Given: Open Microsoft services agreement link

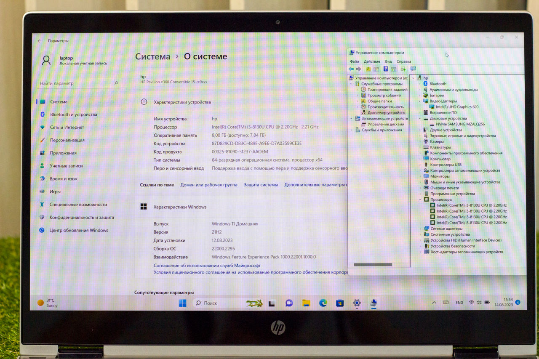Looking at the screenshot, I should coord(207,266).
